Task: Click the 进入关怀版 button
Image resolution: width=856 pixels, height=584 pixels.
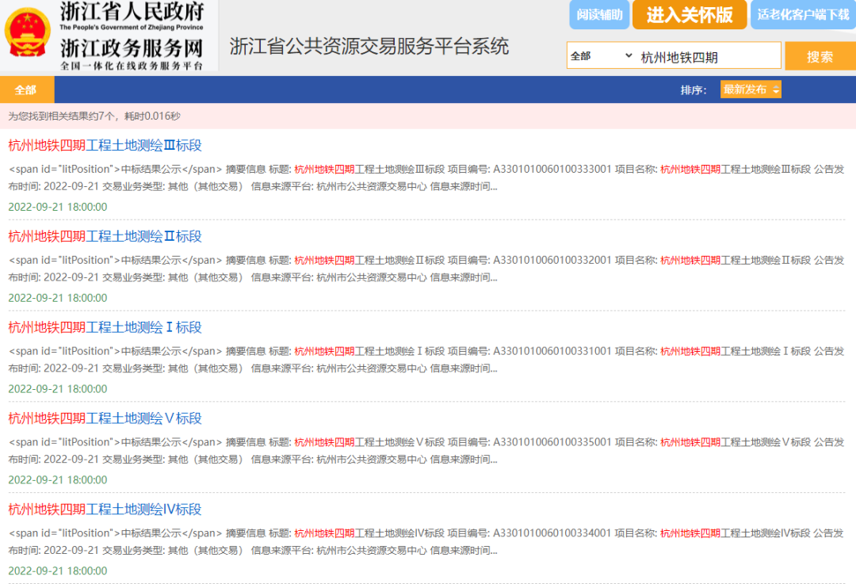Action: tap(690, 14)
